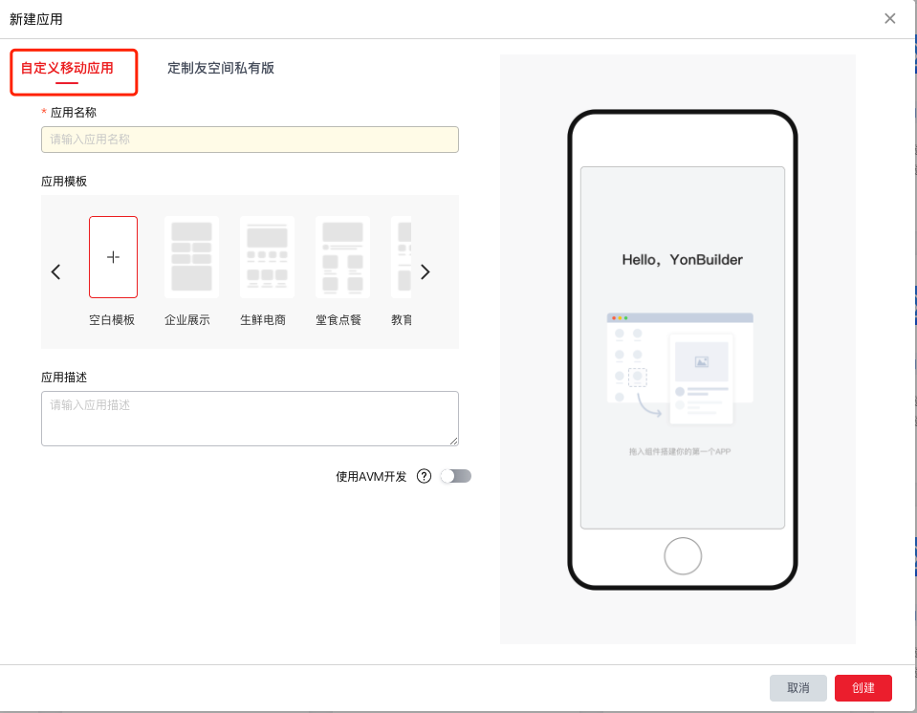Click the 堂食点餐 label text

coord(338,319)
